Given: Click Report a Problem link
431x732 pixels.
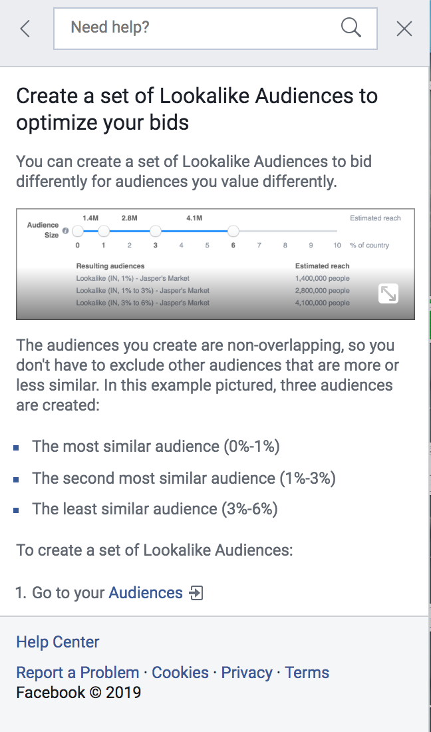Looking at the screenshot, I should (x=78, y=672).
